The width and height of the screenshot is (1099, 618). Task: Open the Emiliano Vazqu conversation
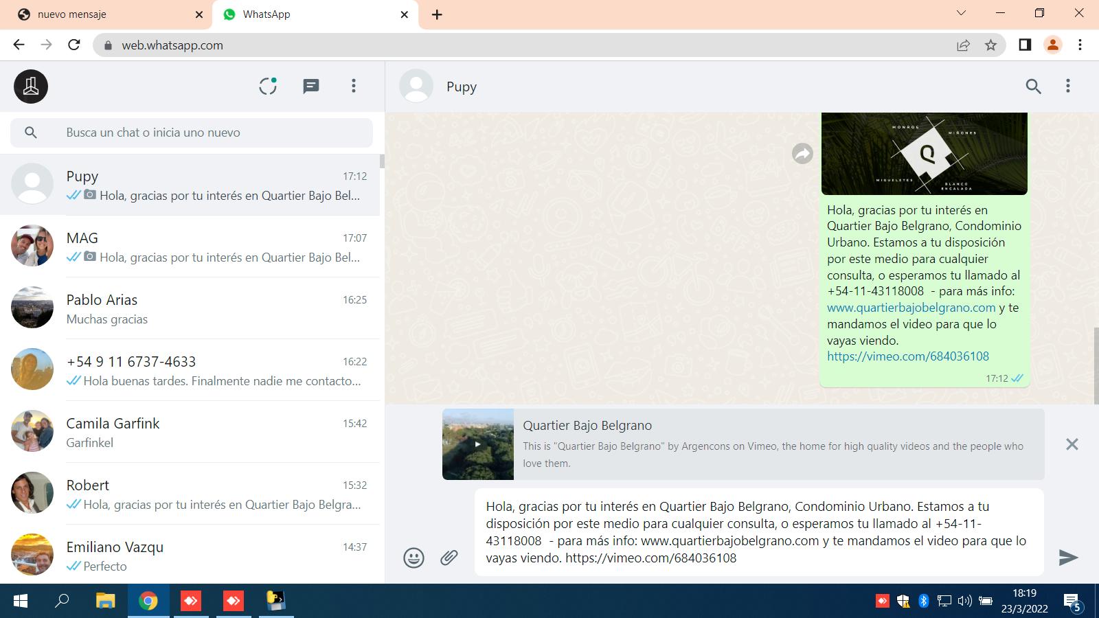(190, 554)
